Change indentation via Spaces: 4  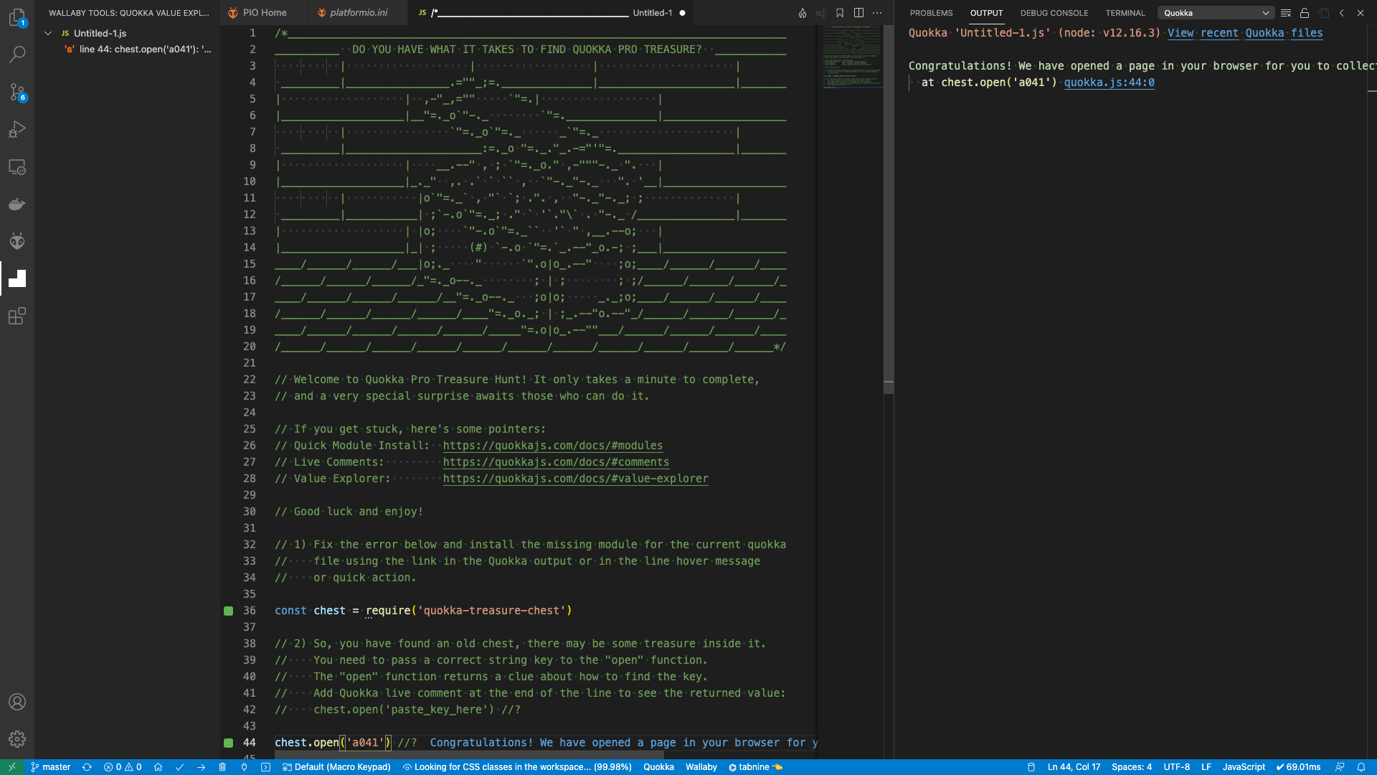[x=1132, y=767]
